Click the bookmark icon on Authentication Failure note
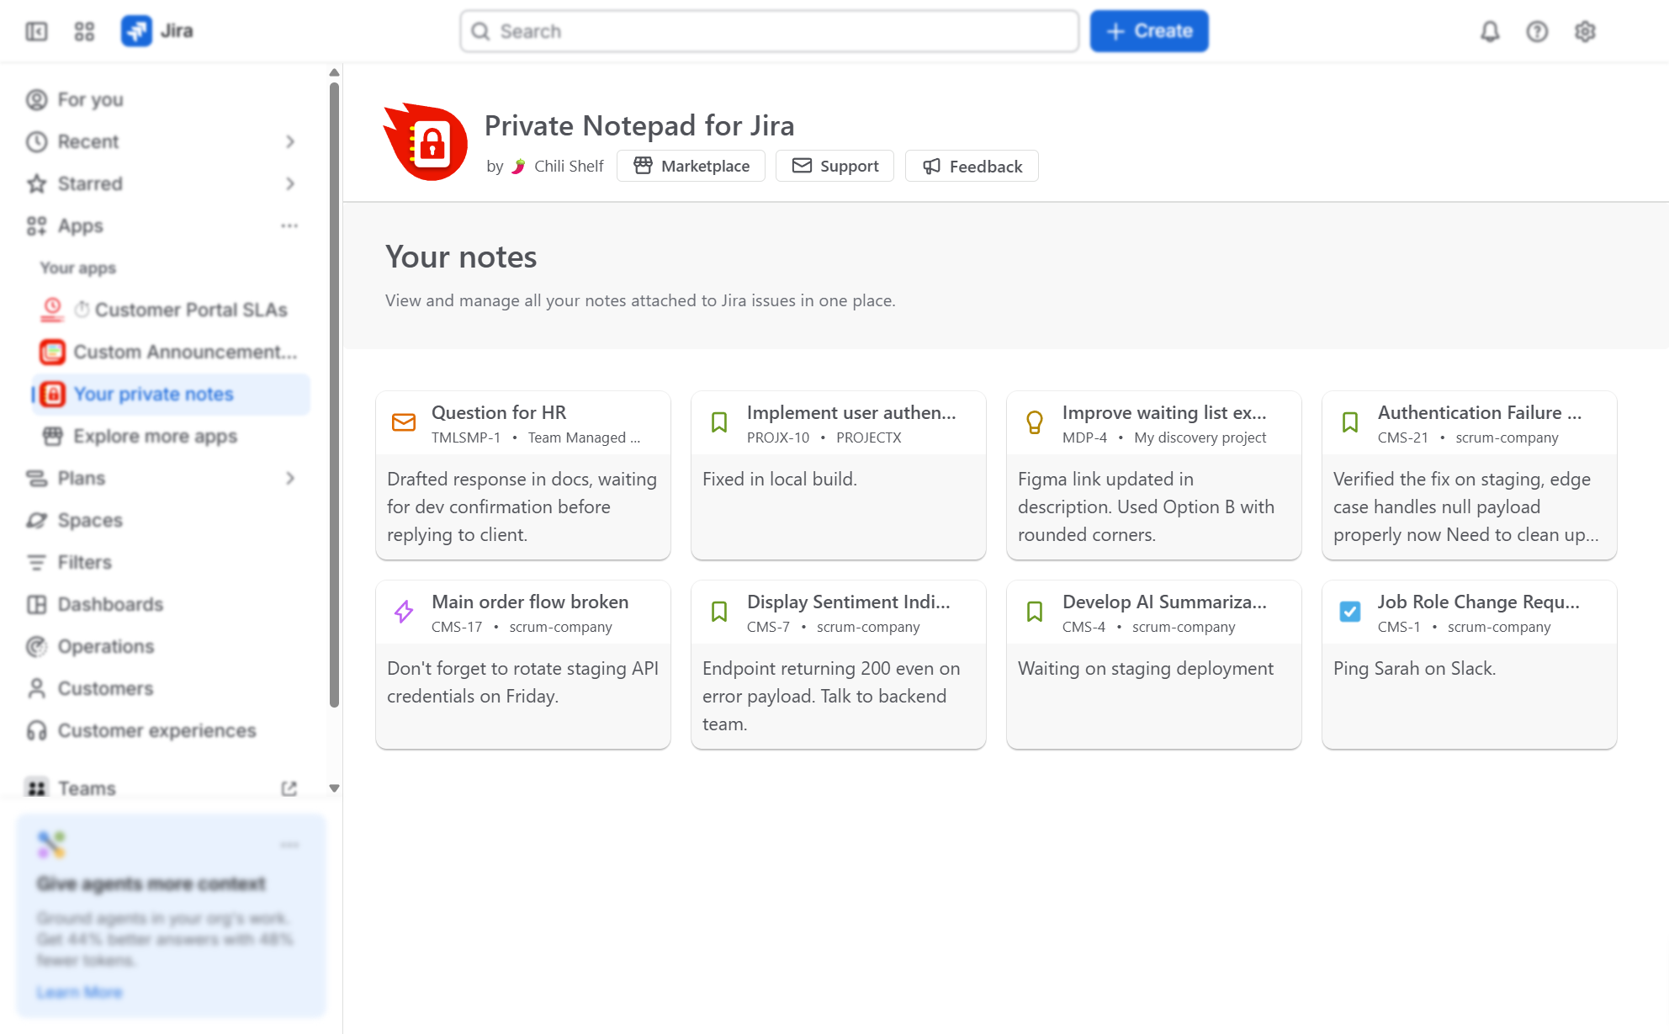Viewport: 1669px width, 1034px height. click(1350, 422)
